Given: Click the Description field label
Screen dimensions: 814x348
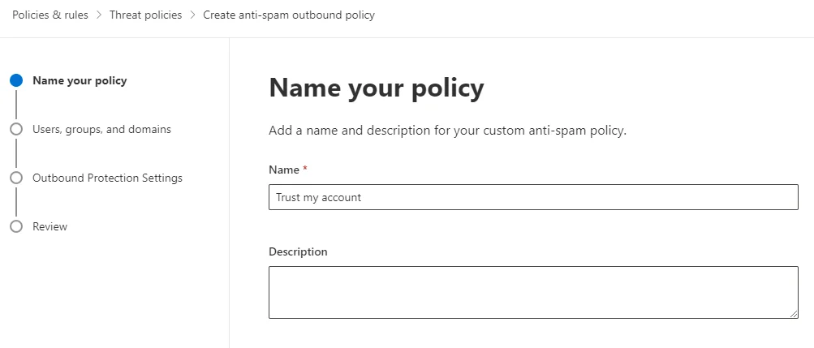Looking at the screenshot, I should click(x=298, y=251).
